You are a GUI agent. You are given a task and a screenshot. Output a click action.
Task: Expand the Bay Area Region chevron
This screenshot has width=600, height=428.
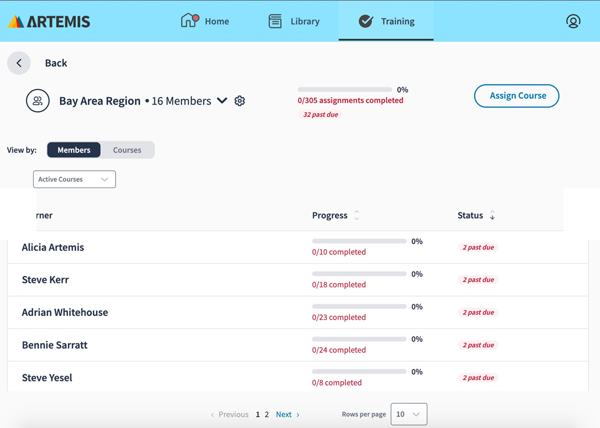(222, 100)
